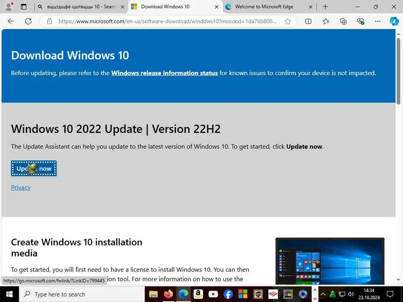Image resolution: width=403 pixels, height=302 pixels.
Task: Expand hidden system tray icons
Action: pos(323,294)
